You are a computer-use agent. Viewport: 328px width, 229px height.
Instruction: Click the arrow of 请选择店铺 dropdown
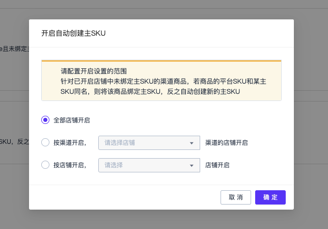(x=192, y=143)
